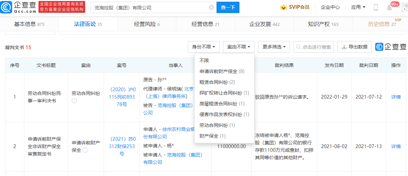408x176 pixels.
Task: Click the 发布日期 column header
Action: tap(334, 65)
